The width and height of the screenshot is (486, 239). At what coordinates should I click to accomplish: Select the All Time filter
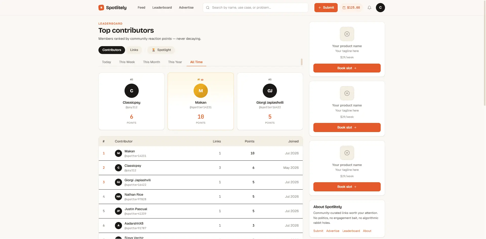(196, 62)
